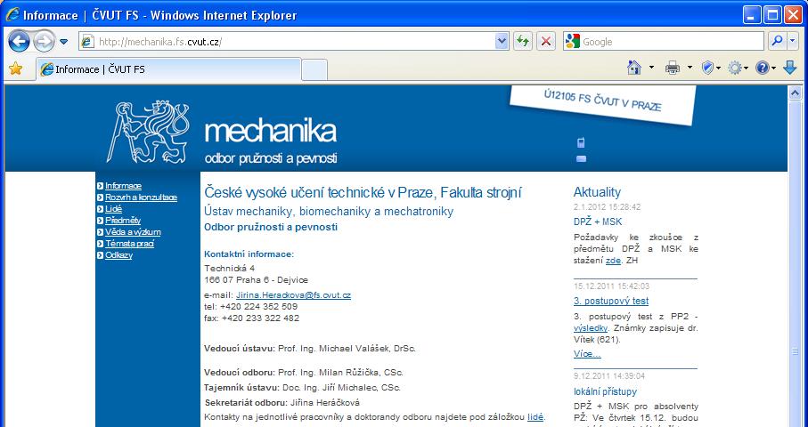
Task: Expand the address bar history dropdown
Action: (502, 42)
